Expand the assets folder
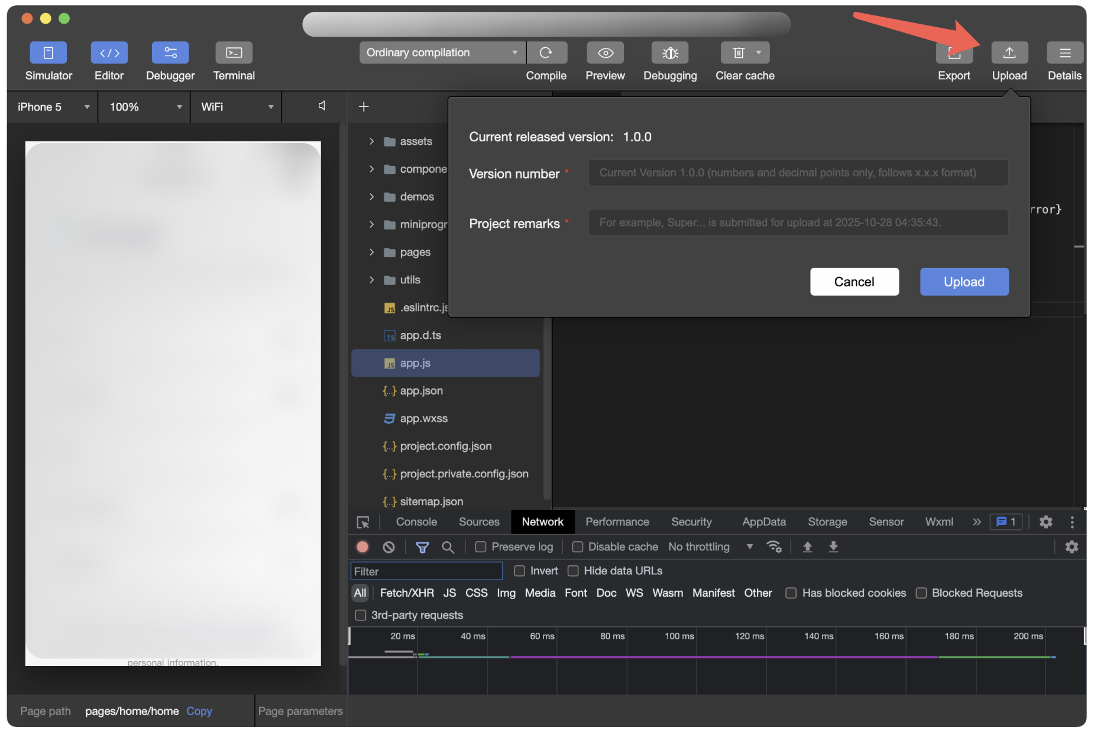The width and height of the screenshot is (1094, 731). (371, 141)
